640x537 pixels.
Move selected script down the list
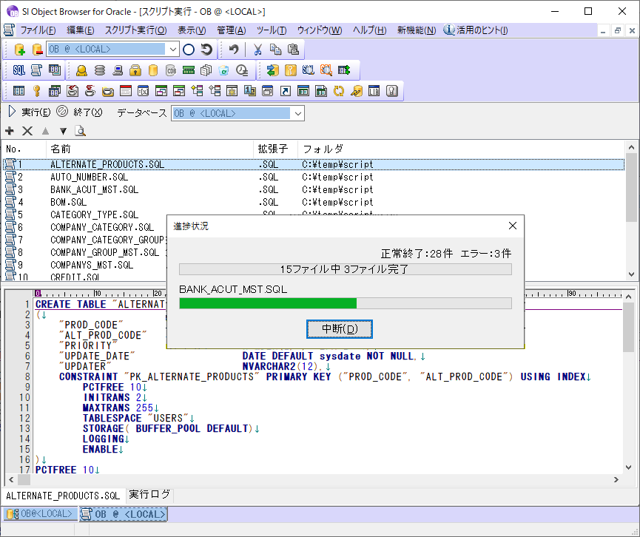tap(63, 131)
